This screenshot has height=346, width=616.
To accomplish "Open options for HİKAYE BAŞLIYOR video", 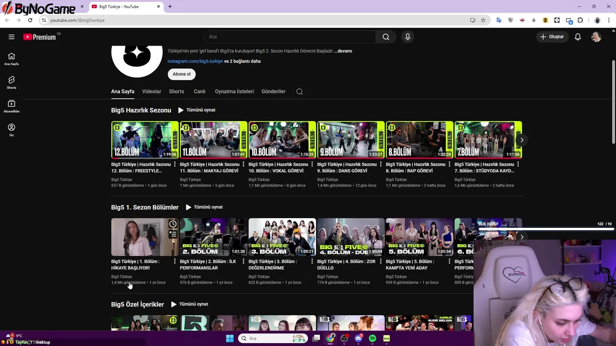I will point(175,261).
